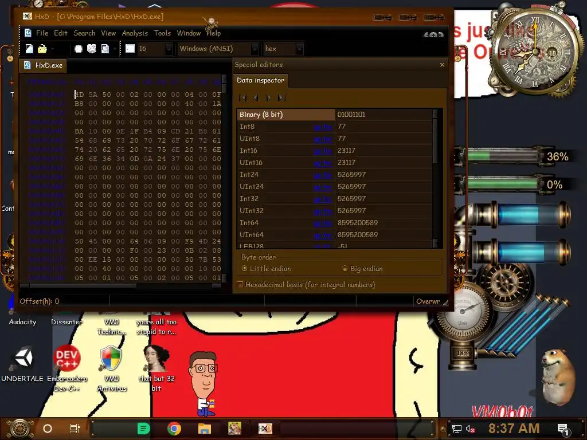The image size is (587, 440).
Task: Open the Edit menu
Action: 61,33
